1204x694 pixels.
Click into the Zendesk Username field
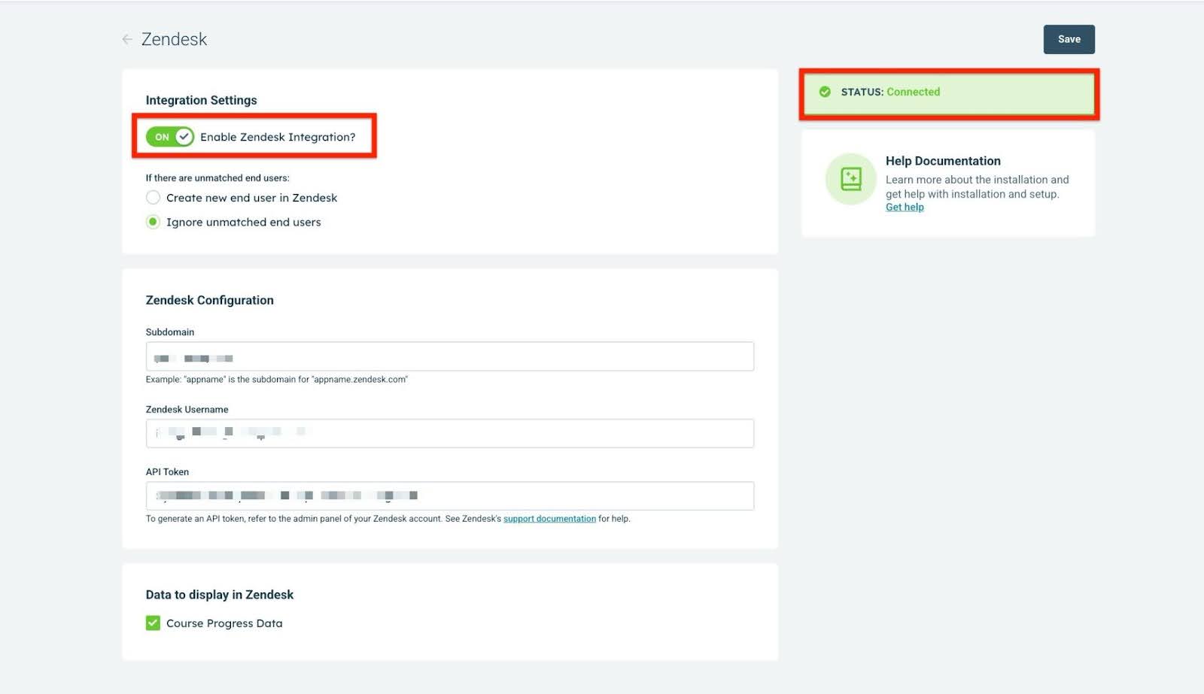450,433
